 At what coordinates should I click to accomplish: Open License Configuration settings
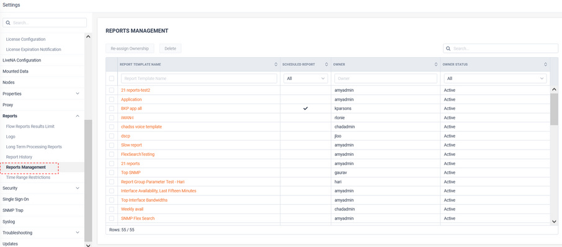tap(26, 39)
